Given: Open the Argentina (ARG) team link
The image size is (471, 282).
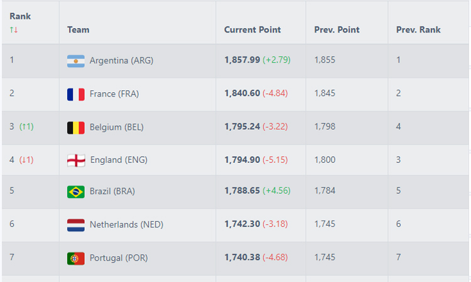Looking at the screenshot, I should (x=121, y=61).
